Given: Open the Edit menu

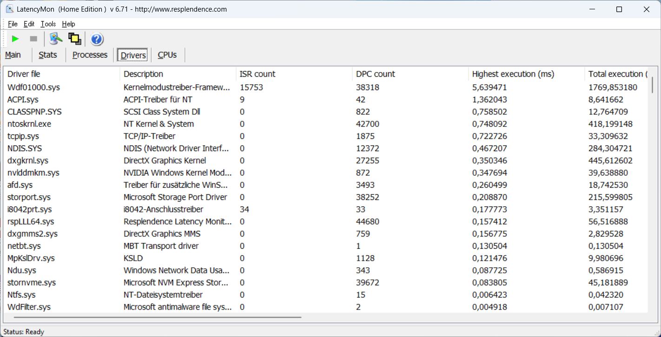Looking at the screenshot, I should pyautogui.click(x=29, y=24).
